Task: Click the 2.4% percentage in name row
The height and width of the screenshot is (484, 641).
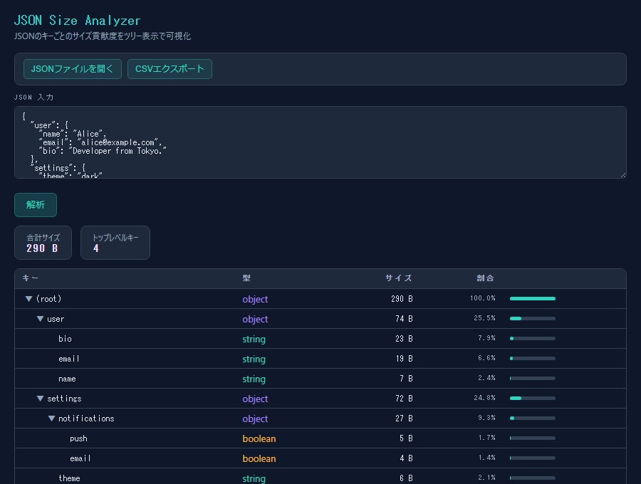Action: (486, 378)
